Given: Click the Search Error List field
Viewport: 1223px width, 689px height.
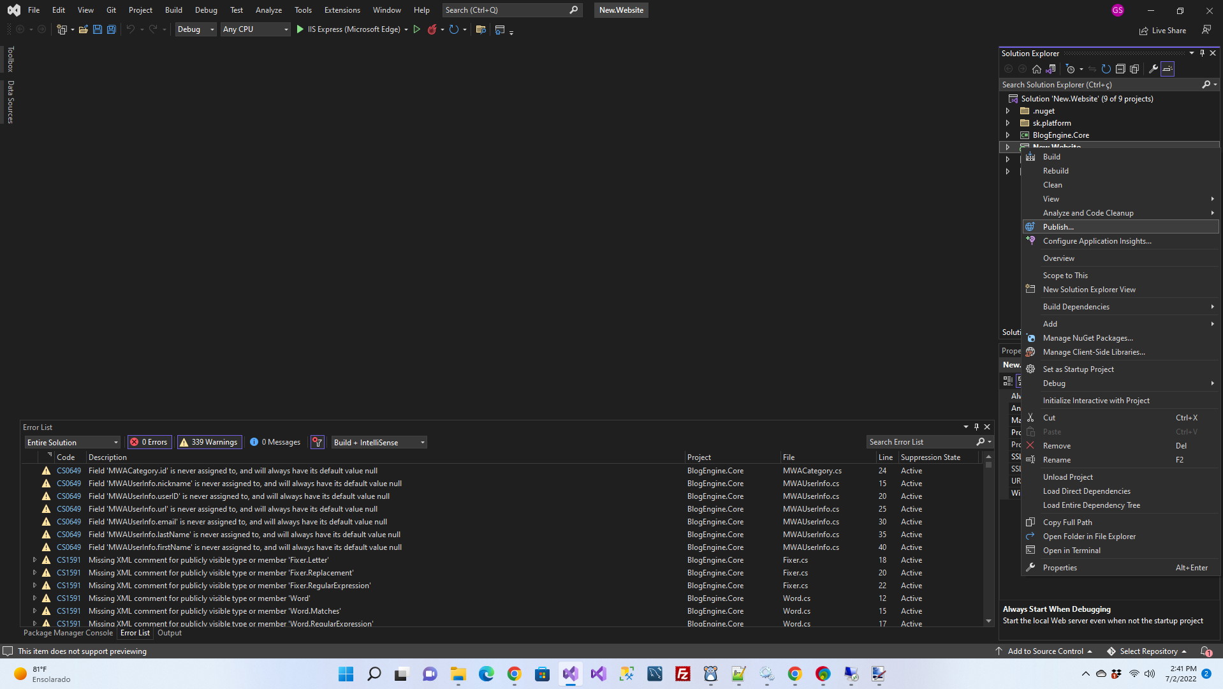Looking at the screenshot, I should point(921,442).
